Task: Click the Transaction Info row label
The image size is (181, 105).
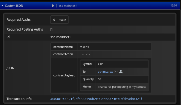Action: click(x=19, y=99)
